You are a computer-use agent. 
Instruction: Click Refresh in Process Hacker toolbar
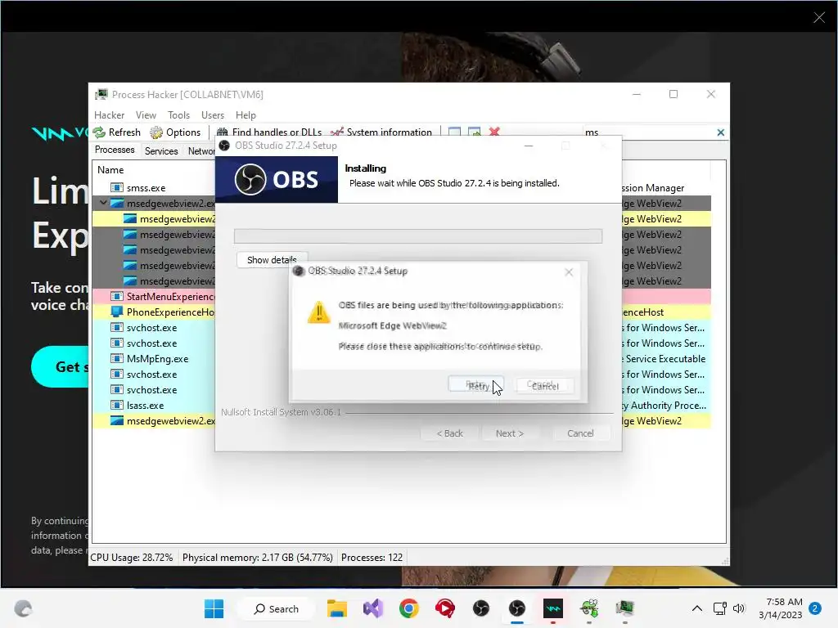[x=117, y=132]
